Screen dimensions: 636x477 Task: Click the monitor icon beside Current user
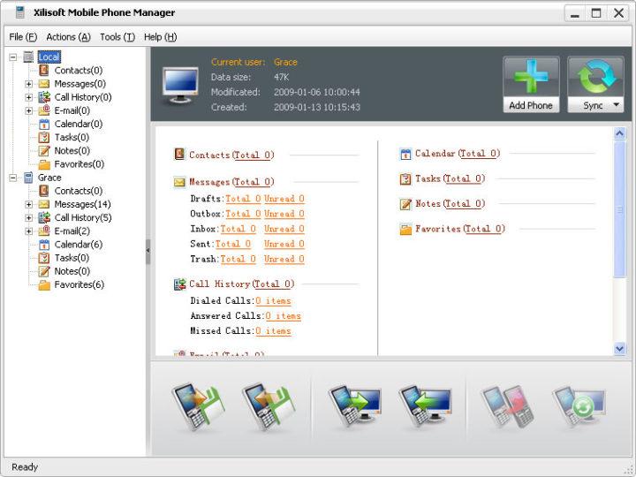(x=181, y=86)
